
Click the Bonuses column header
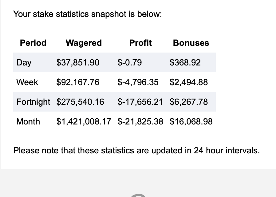pos(191,43)
